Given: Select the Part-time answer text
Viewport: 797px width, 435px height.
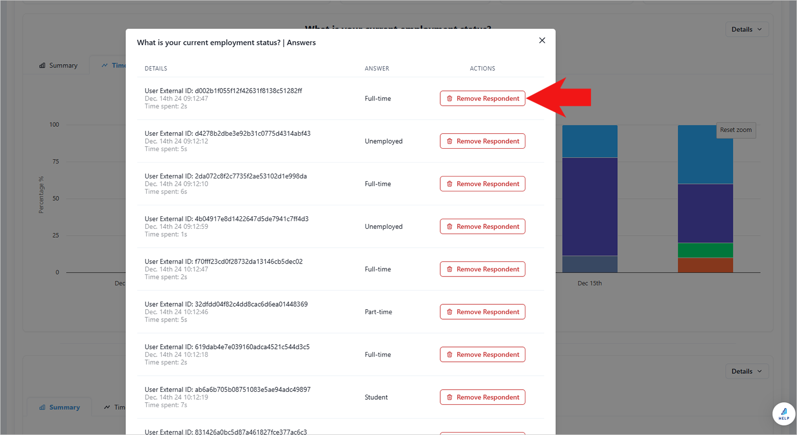Looking at the screenshot, I should click(x=378, y=312).
